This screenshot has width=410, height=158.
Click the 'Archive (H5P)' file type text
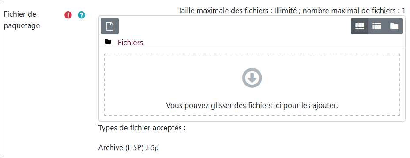coord(121,148)
